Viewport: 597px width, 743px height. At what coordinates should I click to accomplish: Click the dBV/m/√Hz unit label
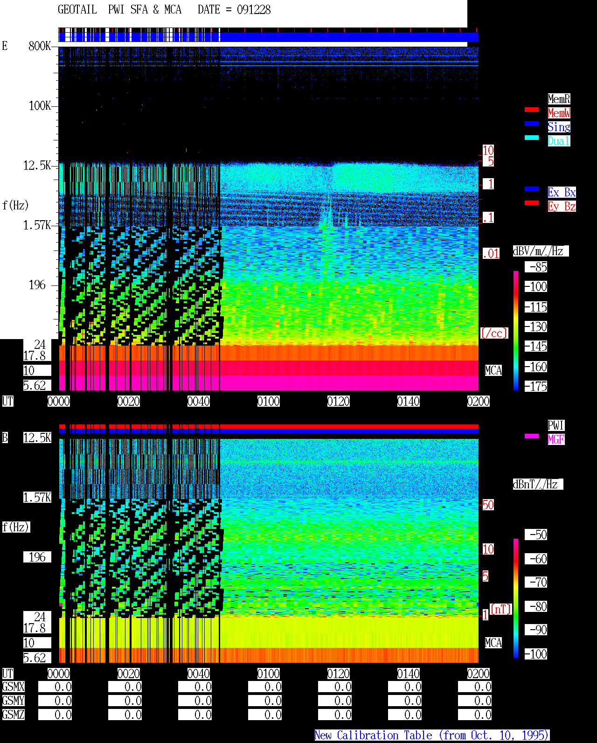pyautogui.click(x=541, y=251)
